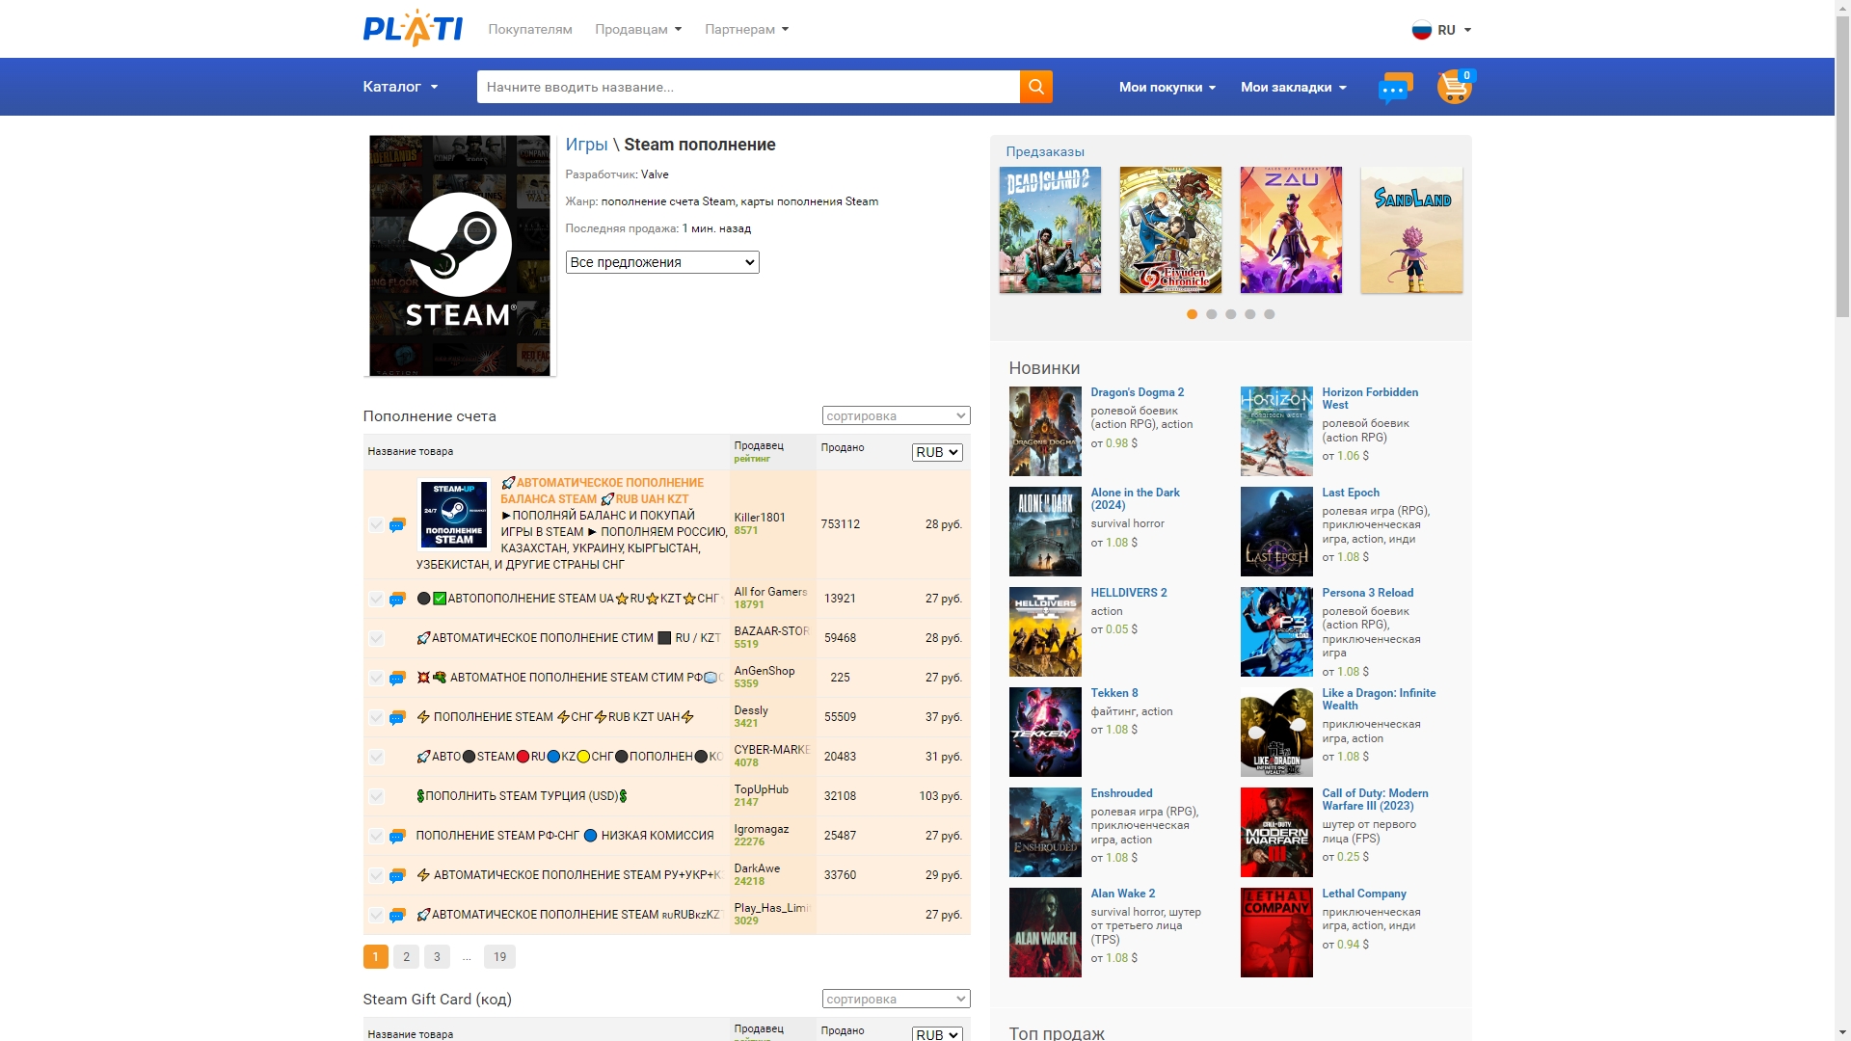The image size is (1851, 1041).
Task: Open сортировка dropdown for Steam Gift Card
Action: (x=896, y=999)
